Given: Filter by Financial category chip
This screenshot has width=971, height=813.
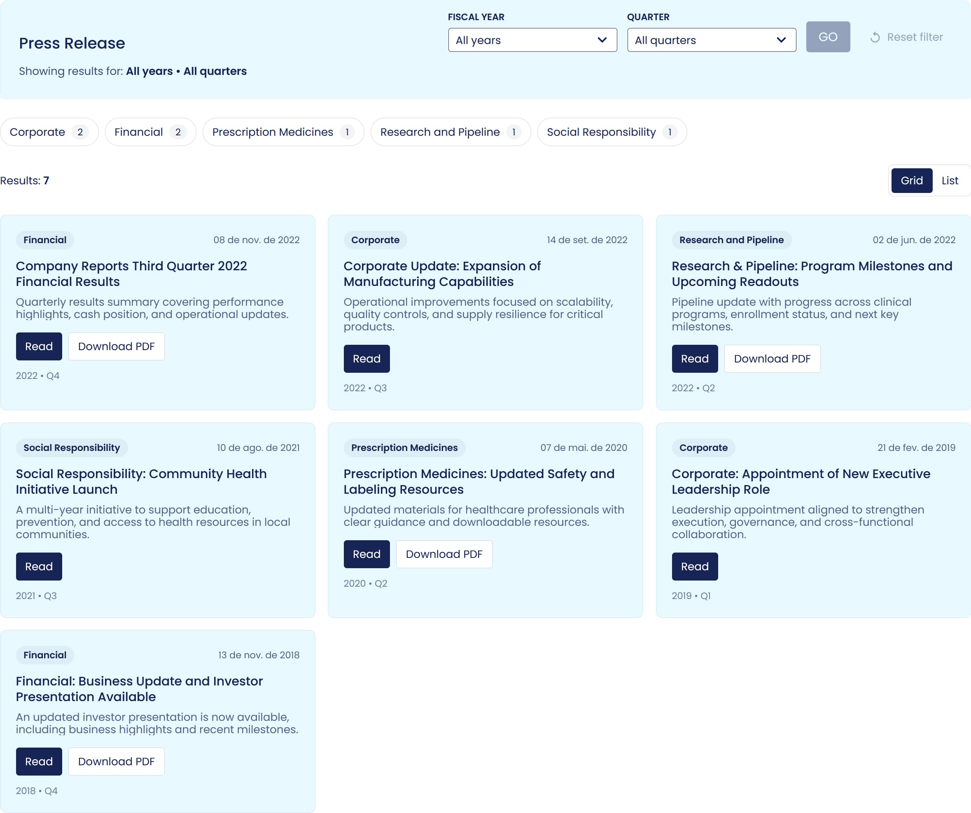Looking at the screenshot, I should 150,132.
